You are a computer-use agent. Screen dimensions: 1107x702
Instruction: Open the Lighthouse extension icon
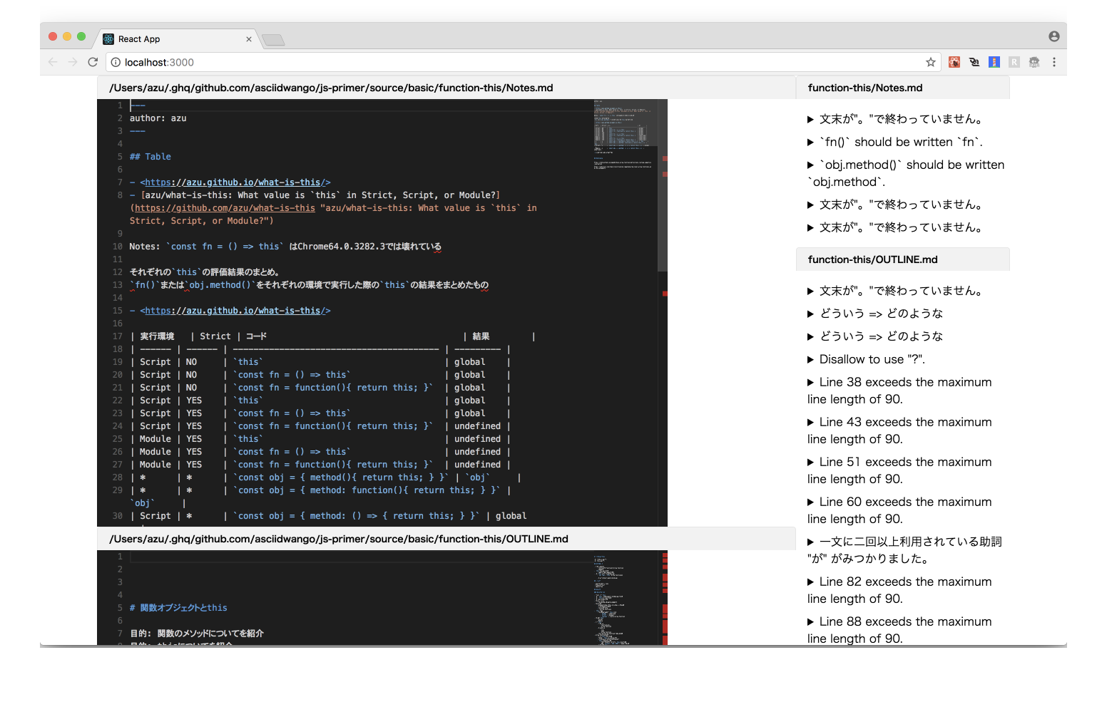[x=994, y=62]
